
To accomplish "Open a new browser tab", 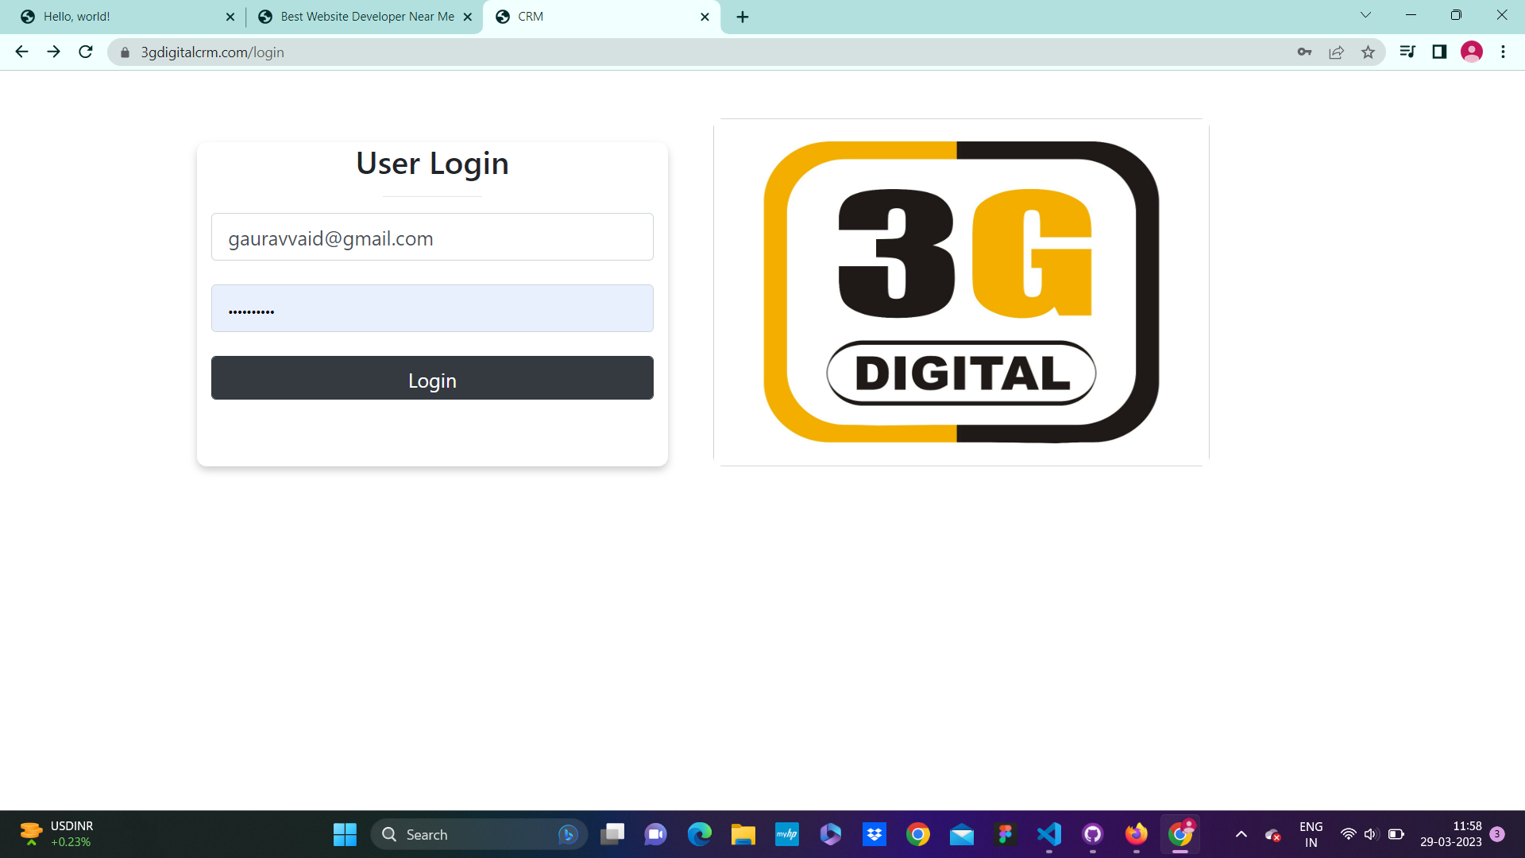I will click(x=743, y=17).
